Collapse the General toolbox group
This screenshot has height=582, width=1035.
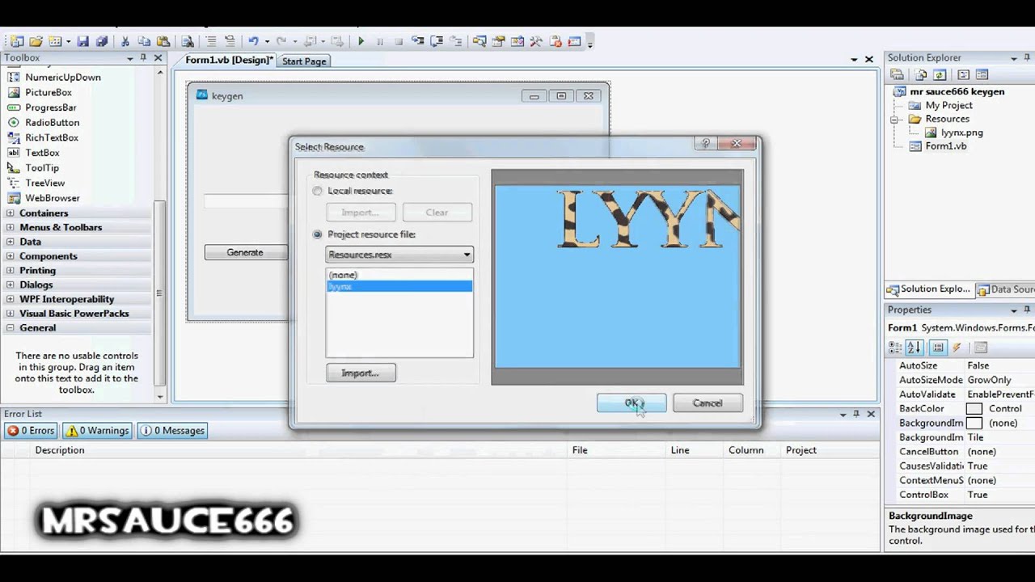pos(11,328)
